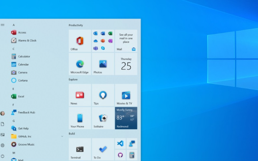Launch the Terminal tile
Image resolution: width=258 pixels, height=161 pixels.
(x=80, y=149)
